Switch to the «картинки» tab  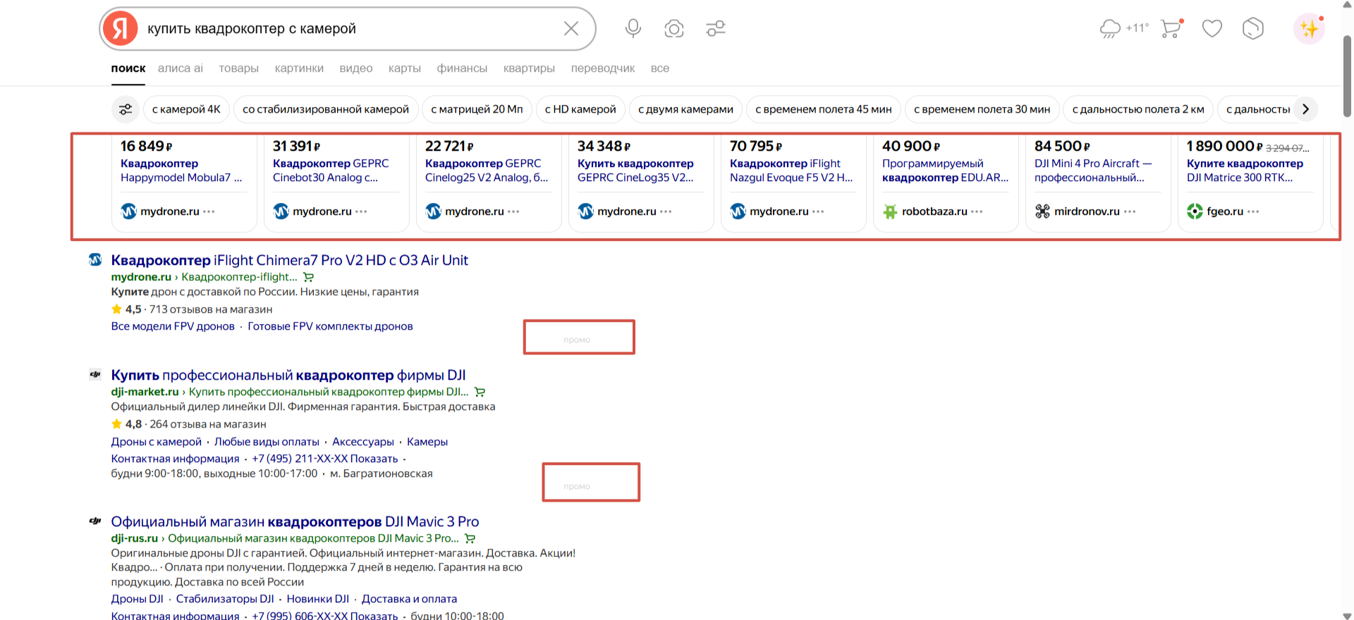pyautogui.click(x=299, y=68)
